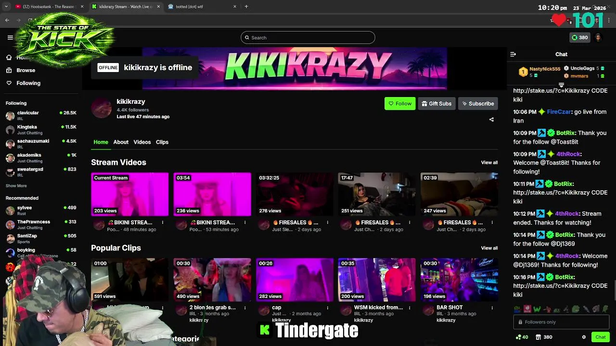616x346 pixels.
Task: Open options for 2 blondes grab clip
Action: [245, 308]
